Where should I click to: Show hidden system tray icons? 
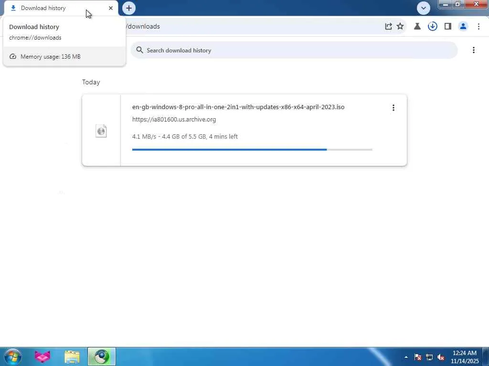click(x=406, y=357)
